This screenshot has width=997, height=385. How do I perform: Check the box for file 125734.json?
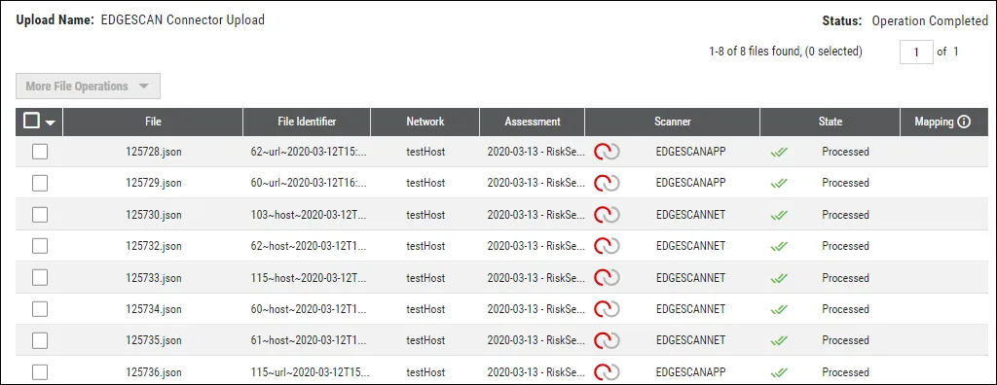pyautogui.click(x=40, y=309)
